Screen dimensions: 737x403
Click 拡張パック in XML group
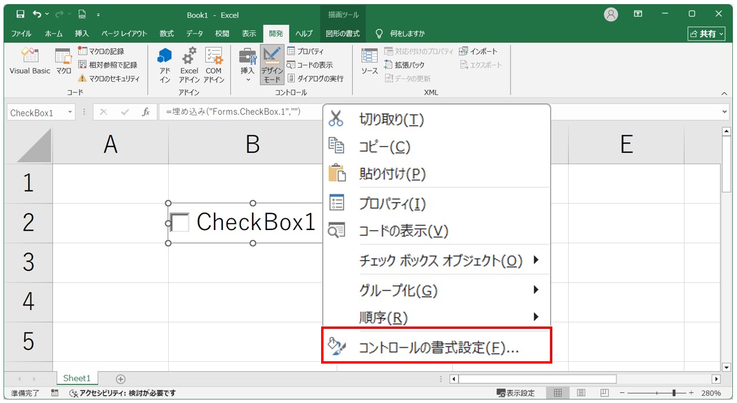tap(404, 65)
